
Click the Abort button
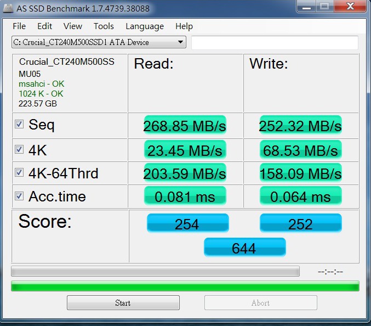pyautogui.click(x=261, y=302)
